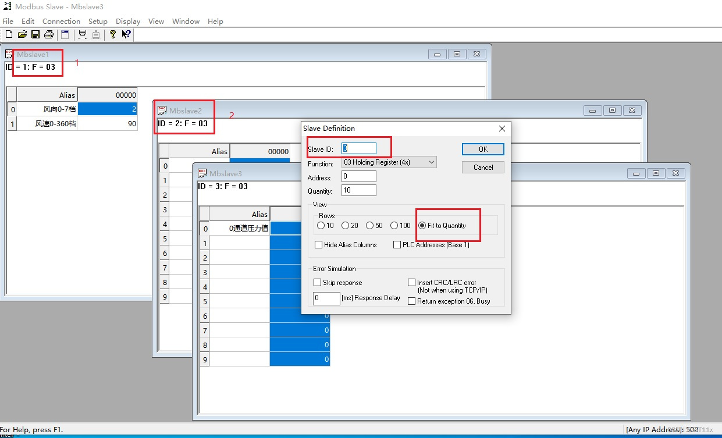Tick Insert CRC/LRC error checkbox
722x438 pixels.
[x=412, y=283]
